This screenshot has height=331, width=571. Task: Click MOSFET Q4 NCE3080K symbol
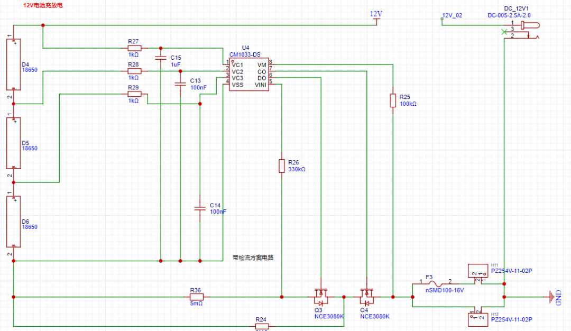[366, 296]
